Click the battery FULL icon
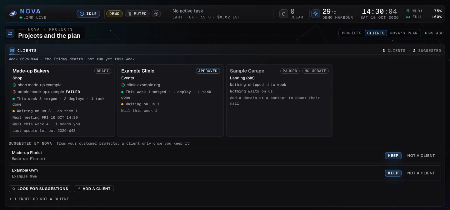This screenshot has height=210, width=450. pos(408,17)
